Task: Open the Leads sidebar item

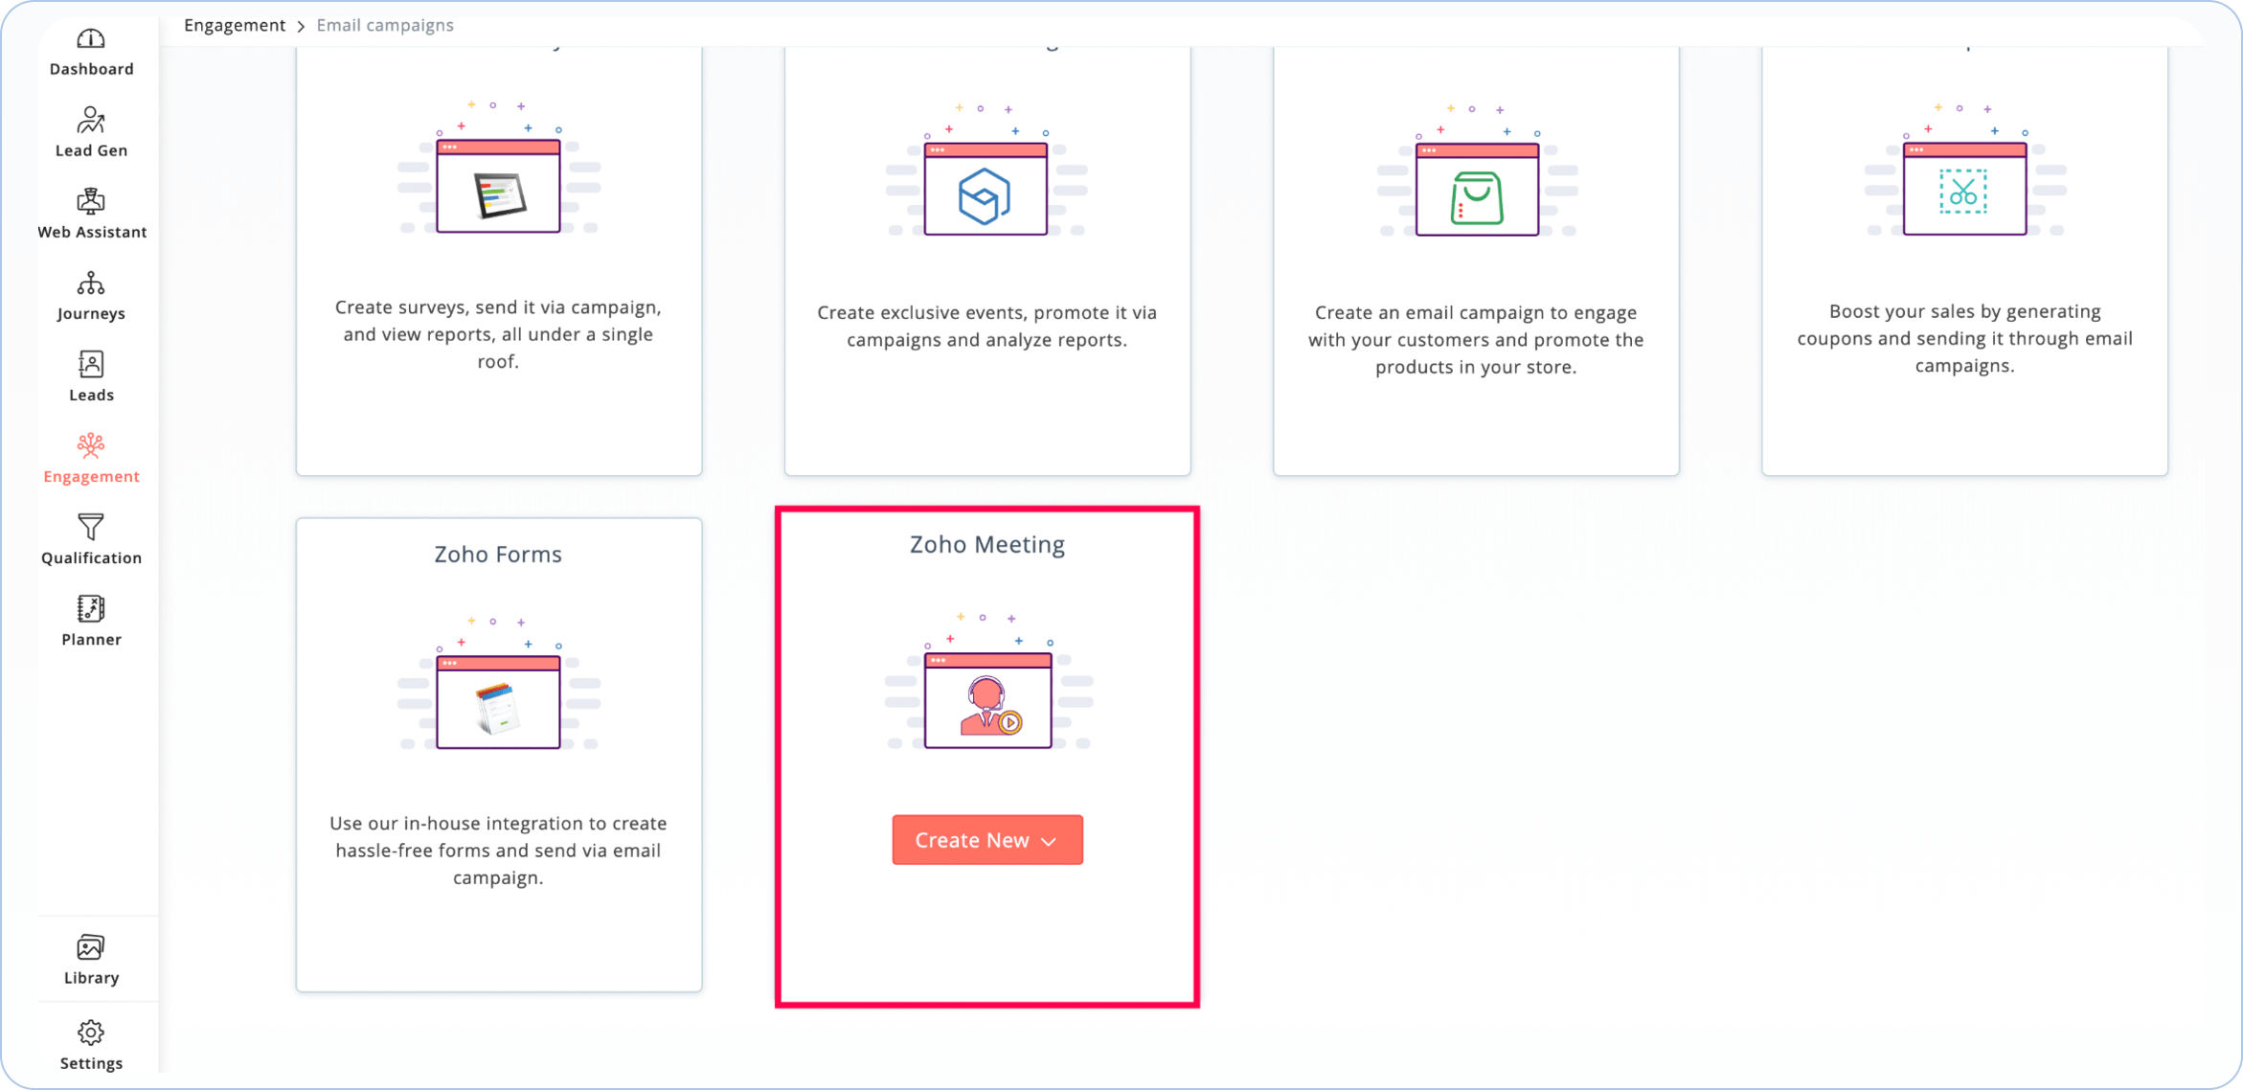Action: 91,366
